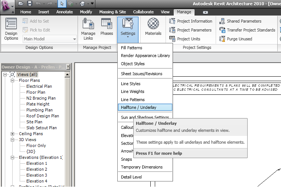This screenshot has height=187, width=281.
Task: Click the default 3D view house icon
Action: [82, 4]
